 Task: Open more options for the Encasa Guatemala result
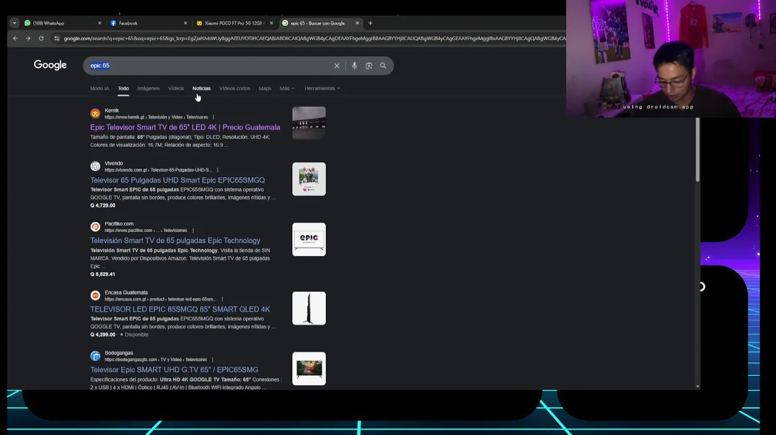point(222,299)
